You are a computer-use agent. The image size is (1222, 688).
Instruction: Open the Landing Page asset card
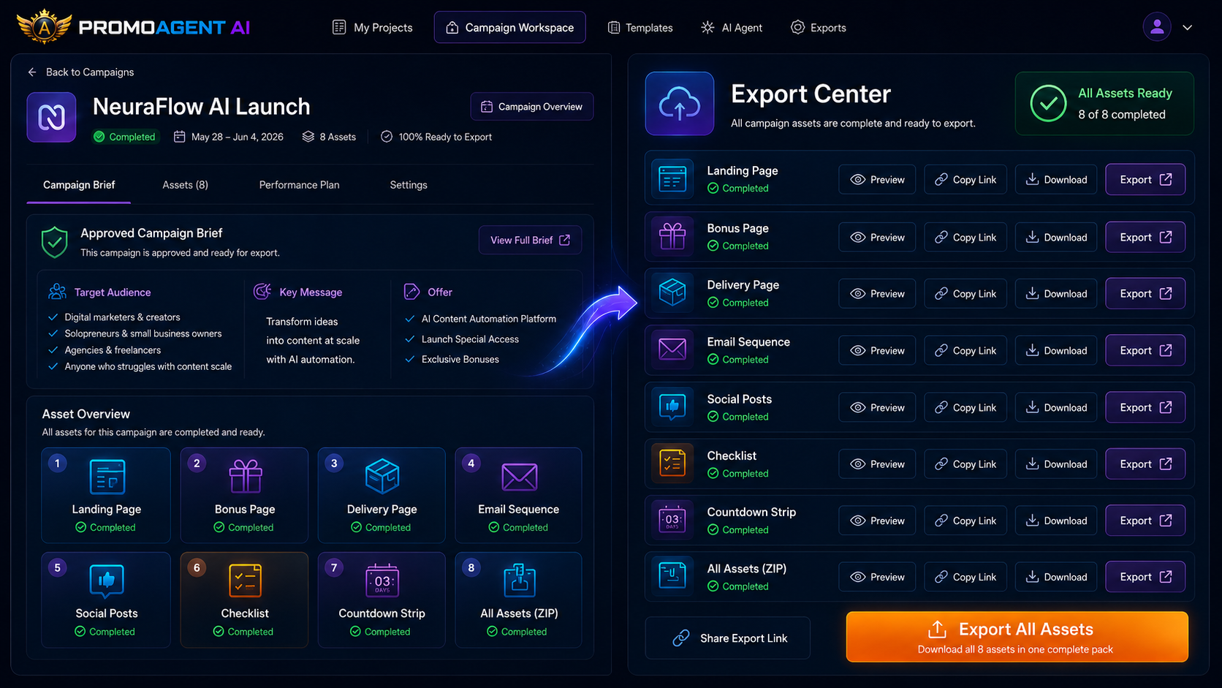(x=106, y=495)
